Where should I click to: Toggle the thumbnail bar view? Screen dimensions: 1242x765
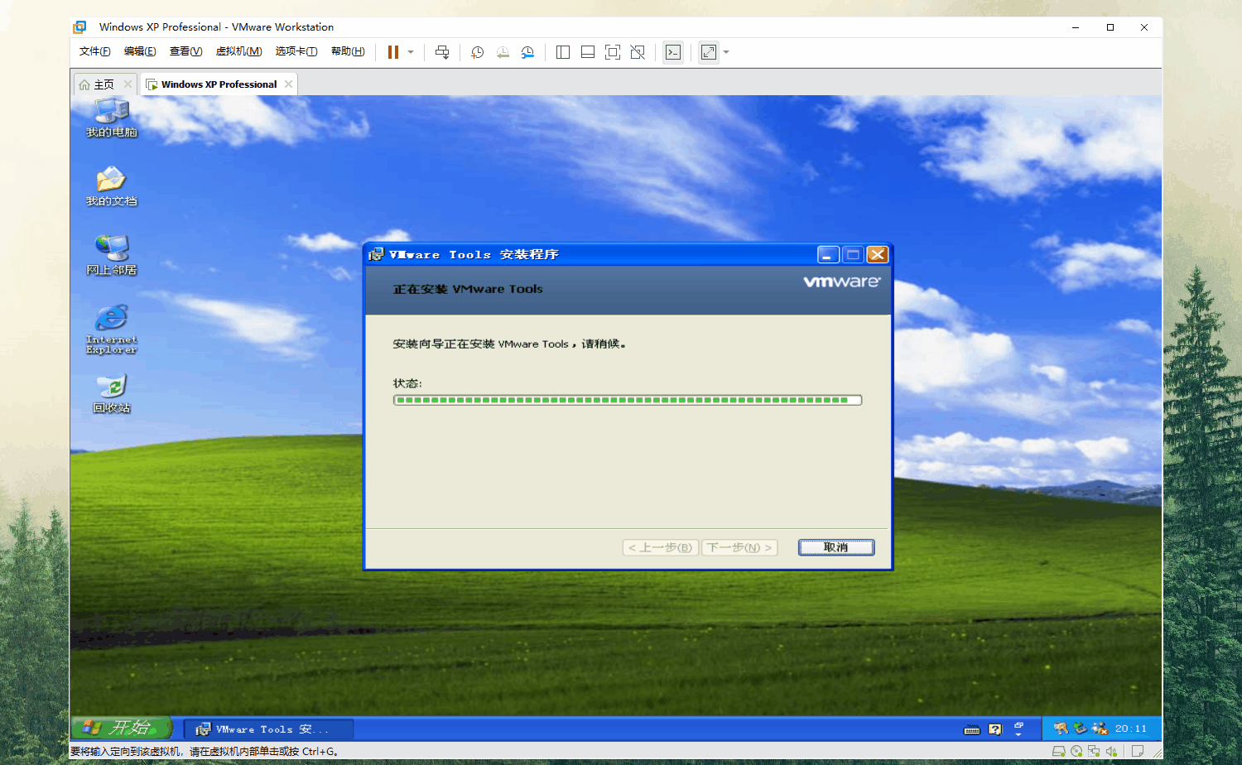click(x=588, y=52)
